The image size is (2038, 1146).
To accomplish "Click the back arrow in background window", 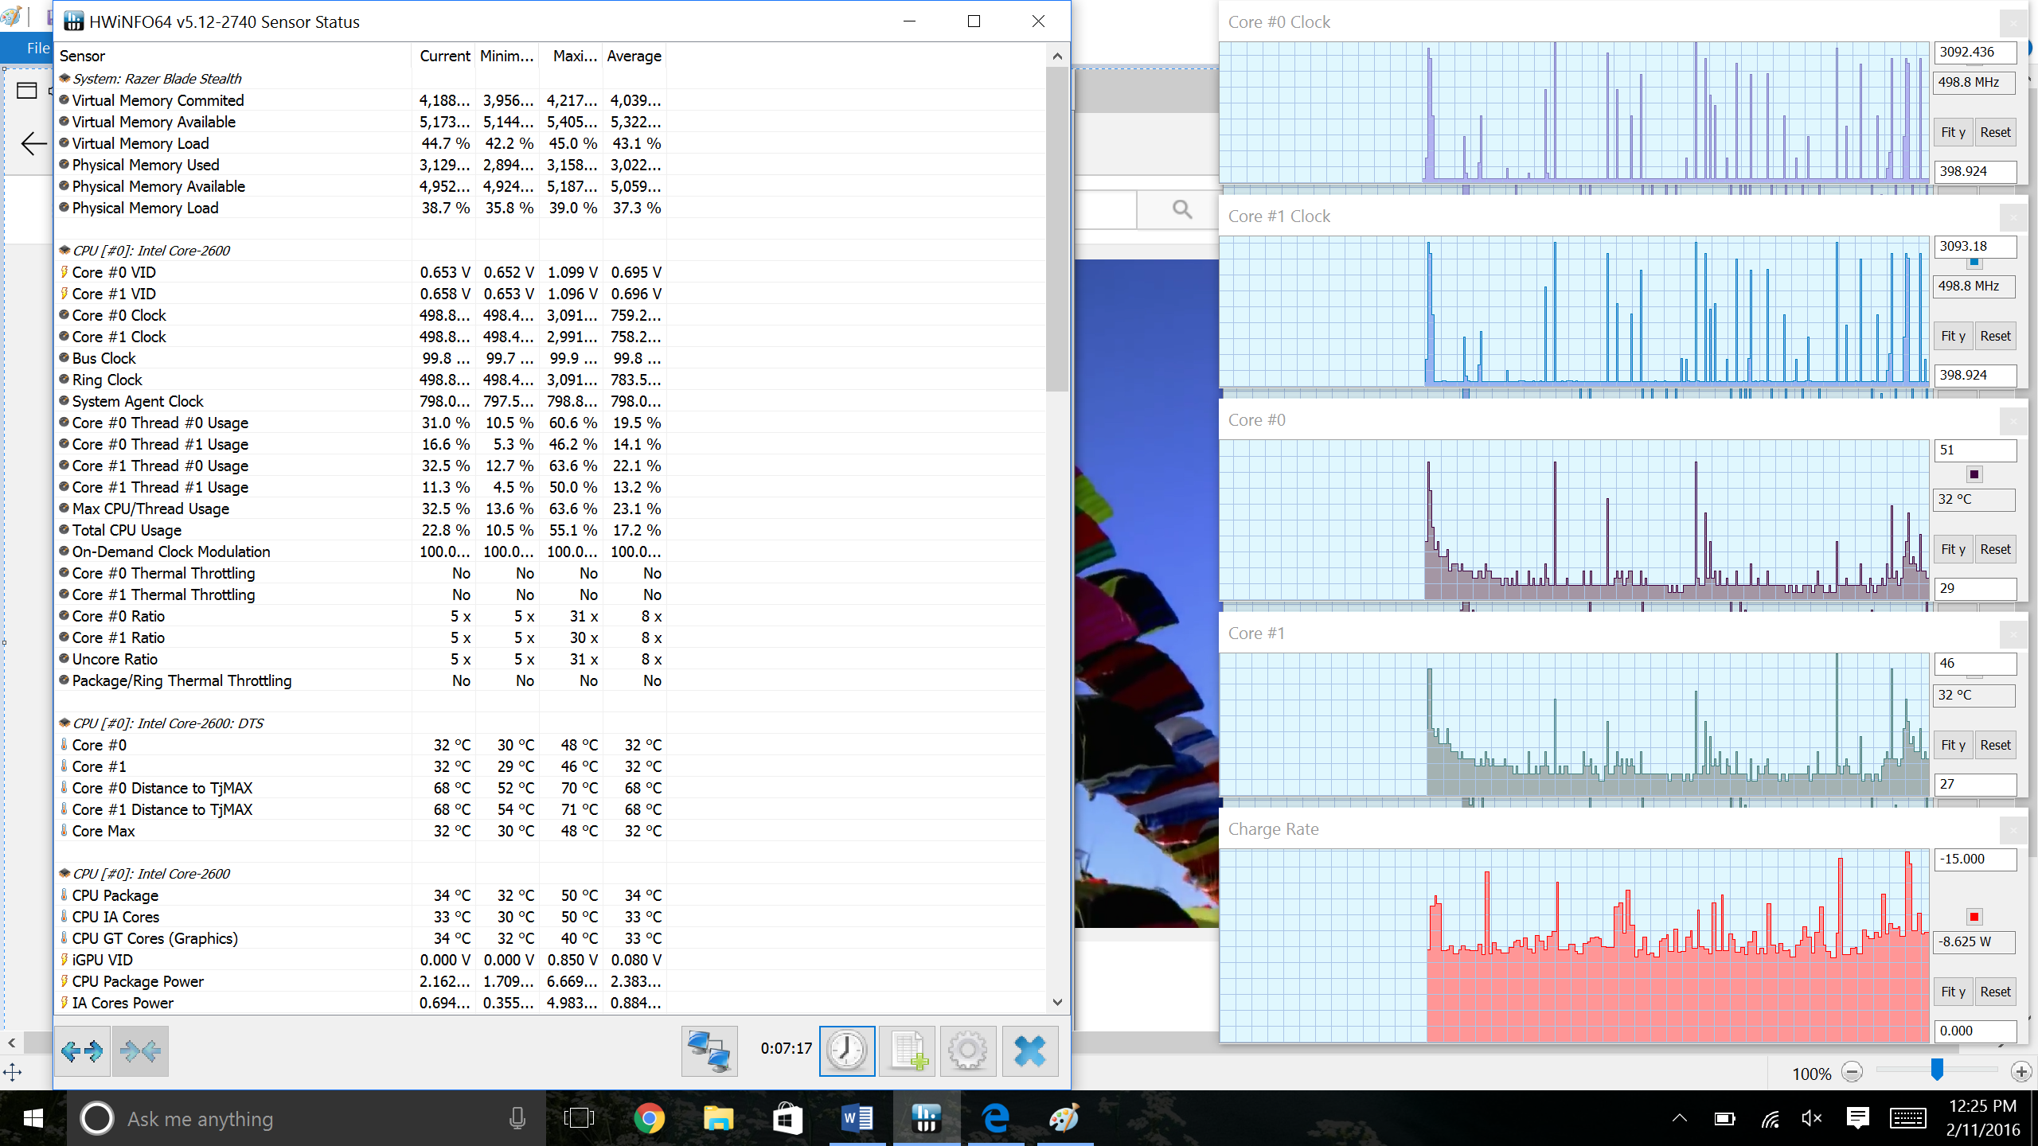I will [33, 144].
